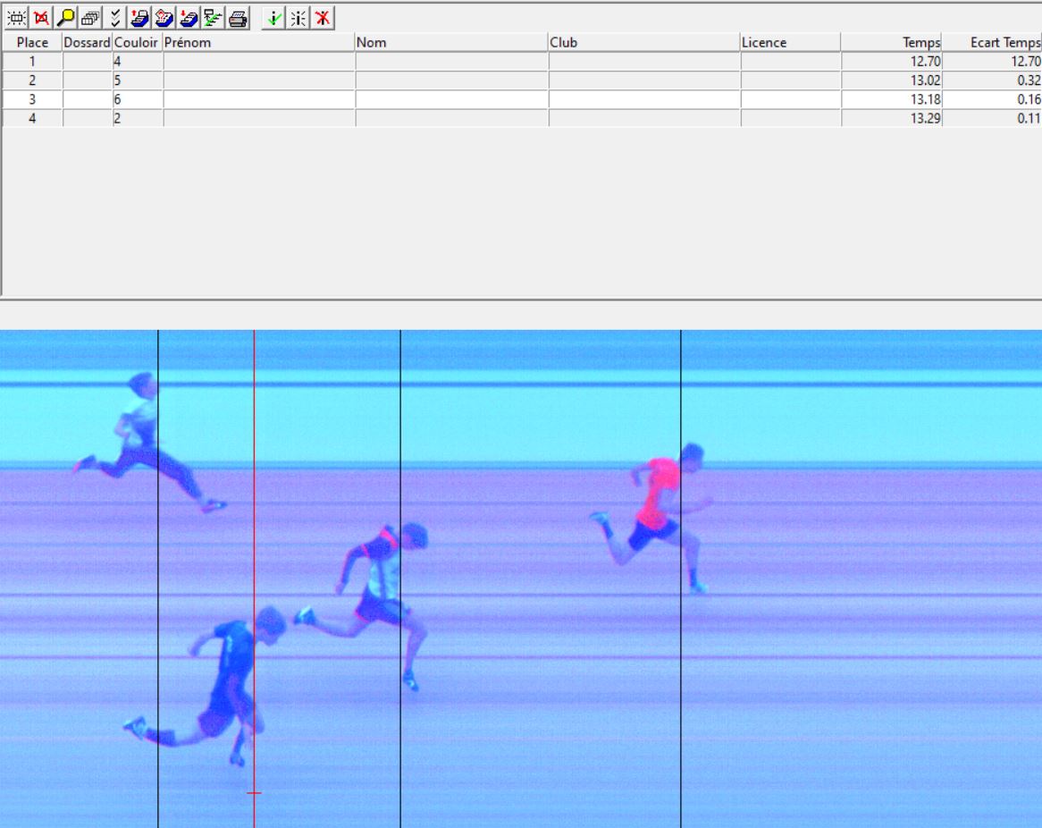Click the 12.70 value in Temps column

(x=925, y=62)
